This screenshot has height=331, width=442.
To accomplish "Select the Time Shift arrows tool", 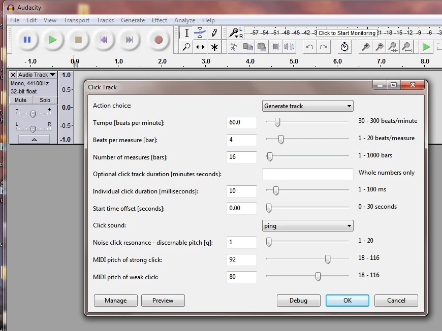I will click(x=200, y=47).
